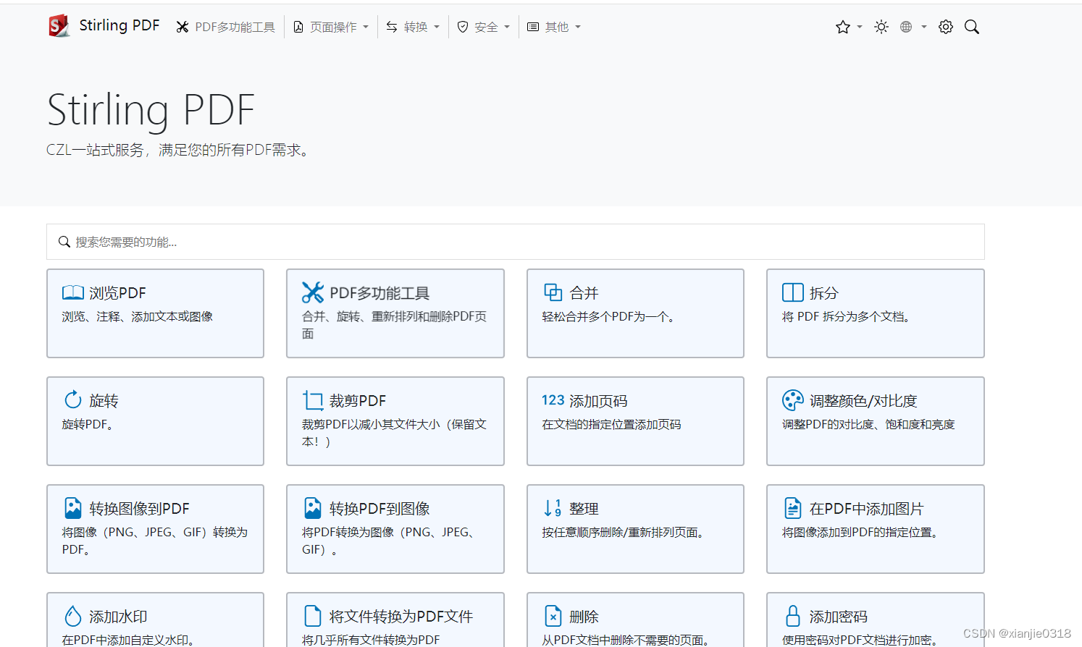Click the 在PDF中添加图片 file icon
Screen dimensions: 1082x647
[793, 508]
